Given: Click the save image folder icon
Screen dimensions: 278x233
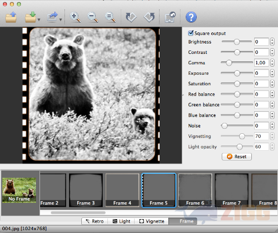Looking at the screenshot, I should pyautogui.click(x=30, y=17).
